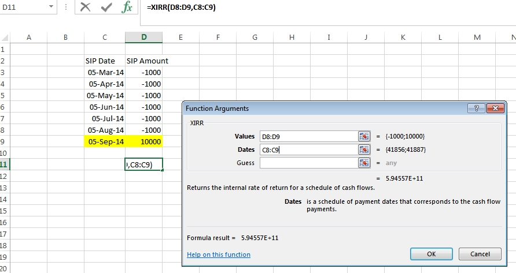516x273 pixels.
Task: Close the Function Arguments dialog
Action: tap(495, 108)
